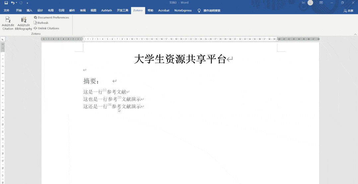
Task: Switch to the NoteExpress tab
Action: tap(183, 11)
